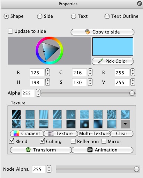Increase the R value using stepper
The width and height of the screenshot is (143, 178).
(47, 71)
